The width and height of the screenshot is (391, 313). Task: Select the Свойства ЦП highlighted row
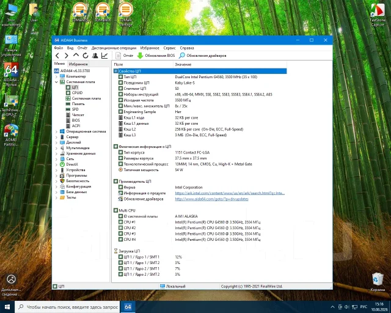200,71
